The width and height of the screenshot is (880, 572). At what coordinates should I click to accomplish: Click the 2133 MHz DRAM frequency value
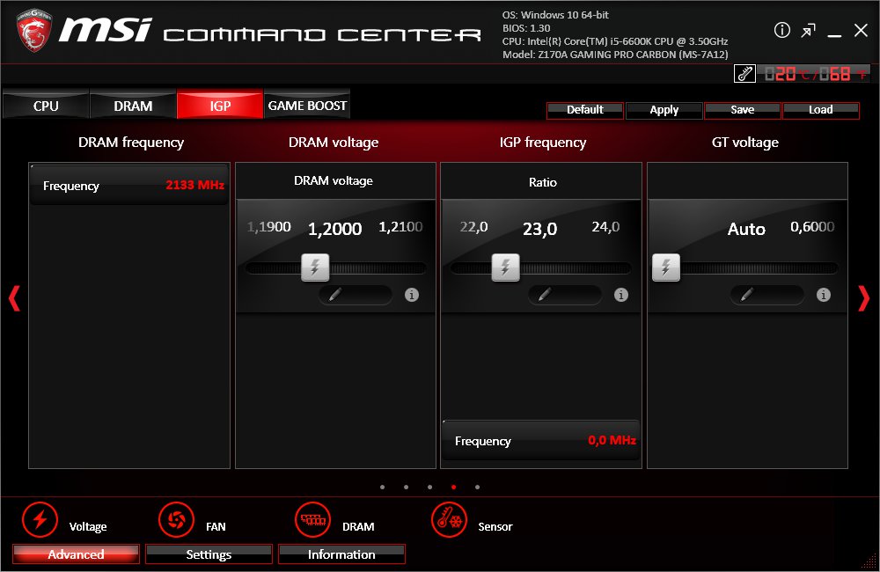(194, 185)
